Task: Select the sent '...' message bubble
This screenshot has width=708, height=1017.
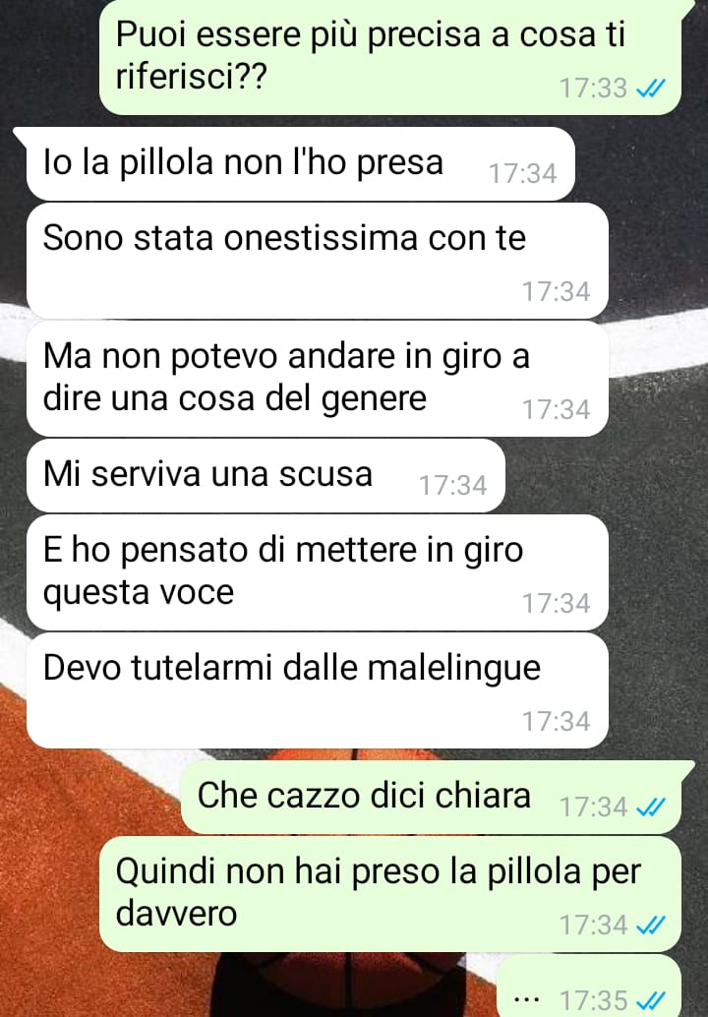Action: point(589,986)
